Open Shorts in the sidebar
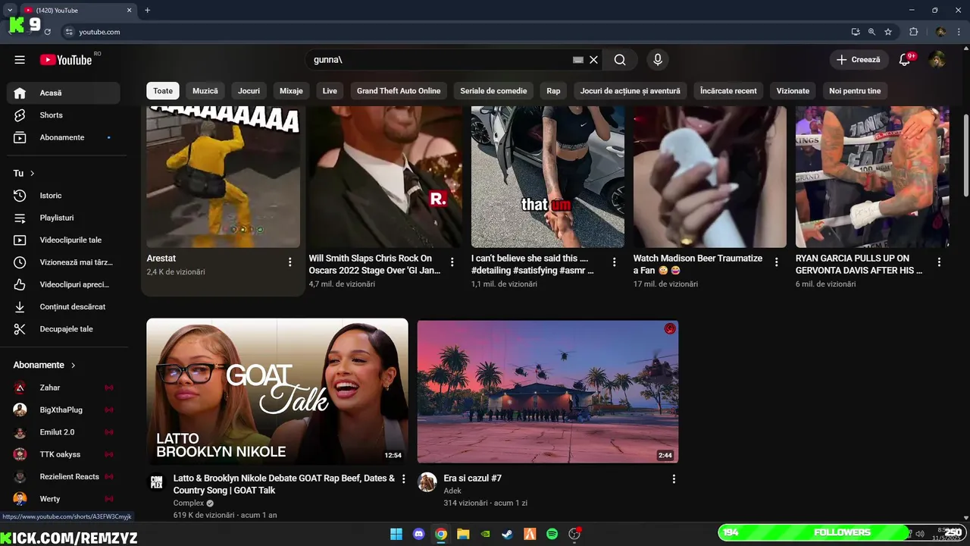 [64, 115]
